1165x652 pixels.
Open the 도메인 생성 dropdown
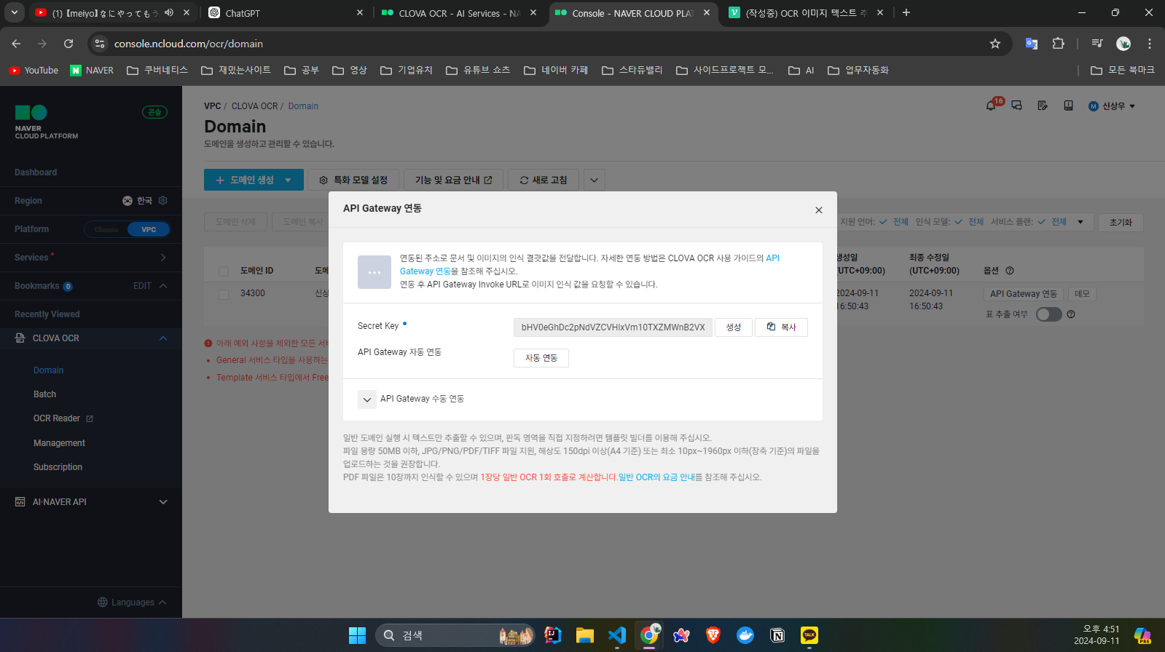(289, 180)
